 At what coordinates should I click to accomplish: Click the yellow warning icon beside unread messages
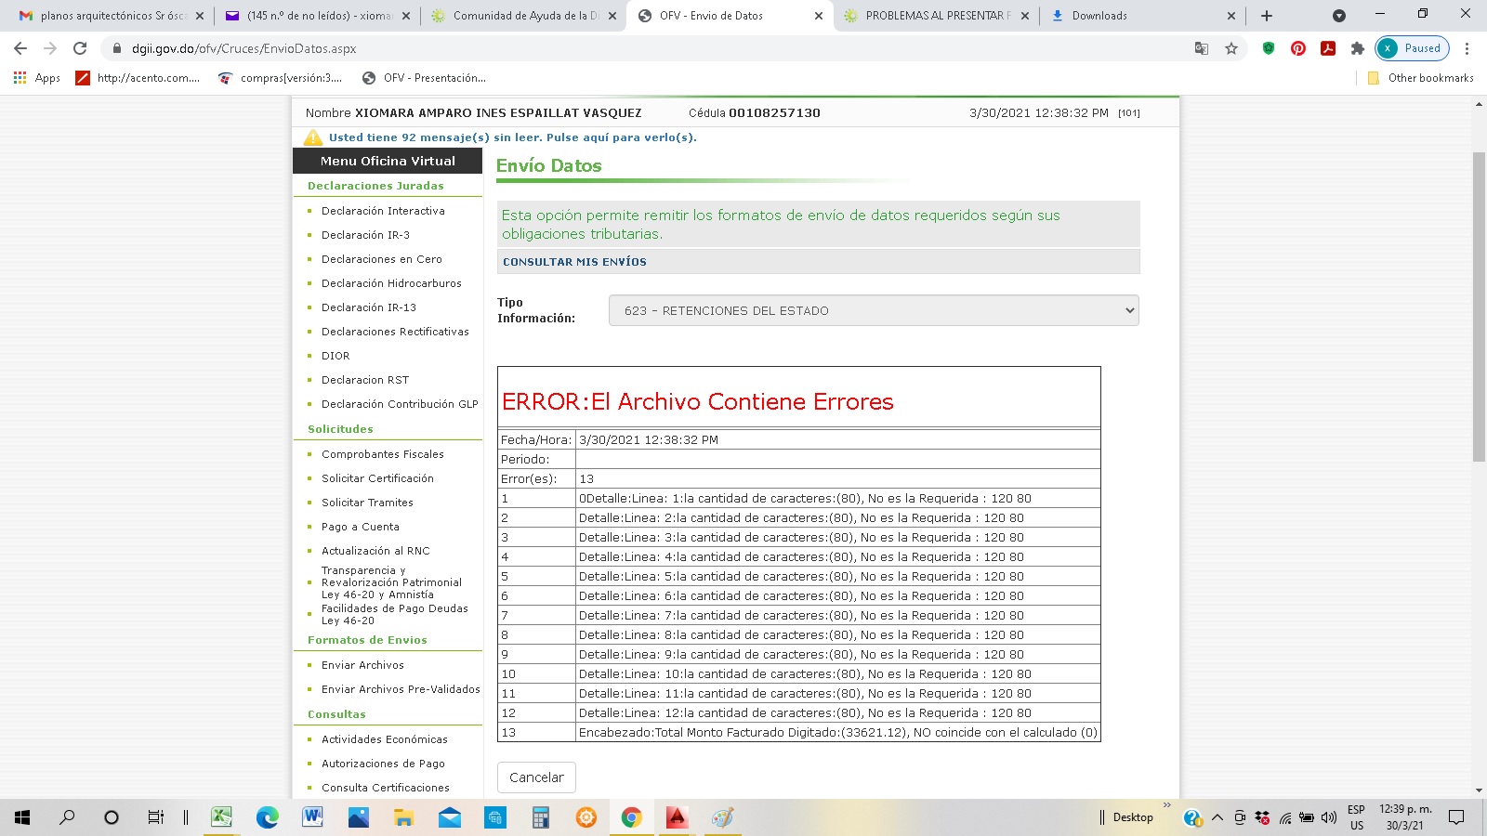click(x=313, y=137)
